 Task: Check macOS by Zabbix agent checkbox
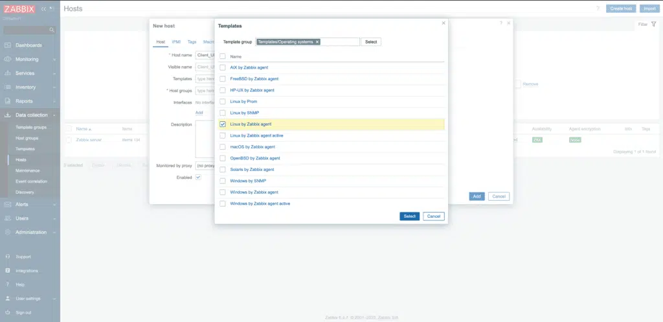pos(223,147)
